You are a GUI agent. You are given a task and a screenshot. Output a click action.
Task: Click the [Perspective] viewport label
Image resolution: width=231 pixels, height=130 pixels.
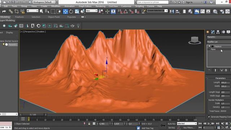(x=30, y=32)
